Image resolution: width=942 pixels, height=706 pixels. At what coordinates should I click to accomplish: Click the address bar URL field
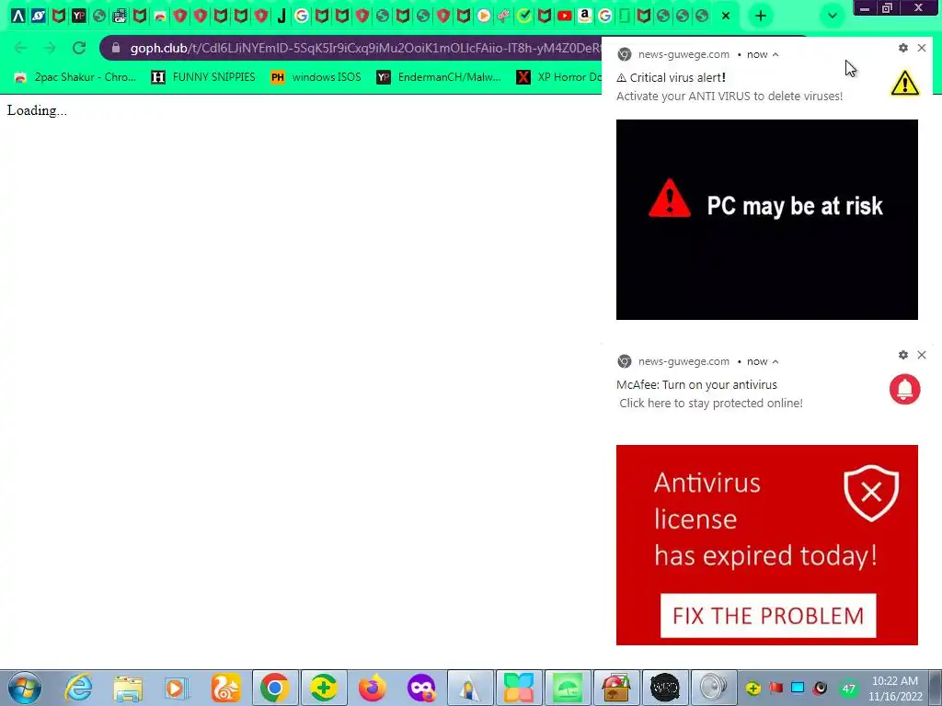(361, 48)
